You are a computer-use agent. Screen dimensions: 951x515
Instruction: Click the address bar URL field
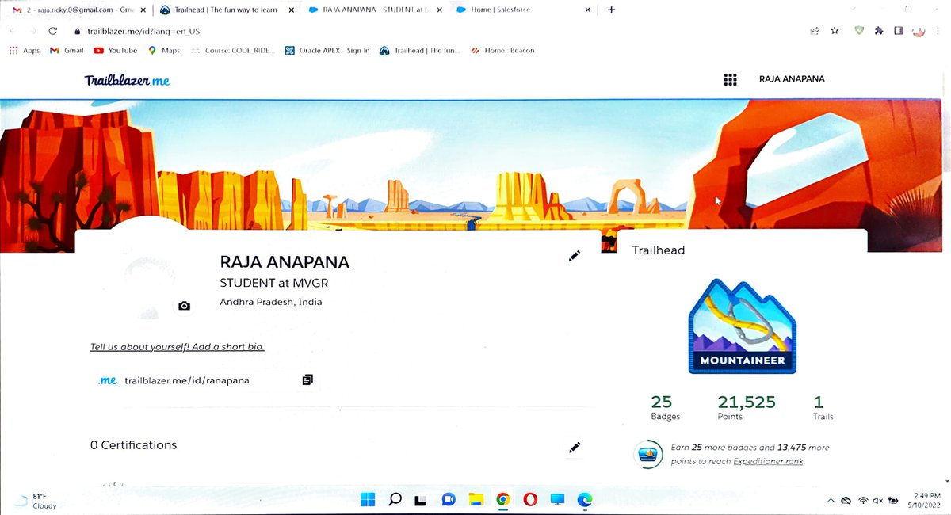[x=436, y=31]
